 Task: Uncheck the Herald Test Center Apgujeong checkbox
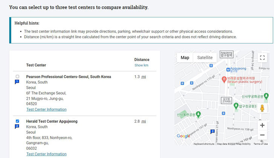pos(17,121)
